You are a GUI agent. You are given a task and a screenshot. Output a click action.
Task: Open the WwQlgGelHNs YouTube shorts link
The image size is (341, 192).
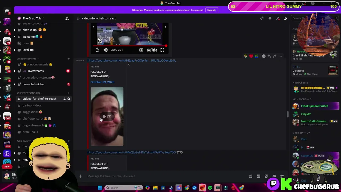132,152
